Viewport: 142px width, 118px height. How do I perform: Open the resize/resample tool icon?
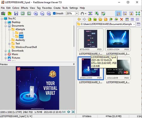point(97,14)
